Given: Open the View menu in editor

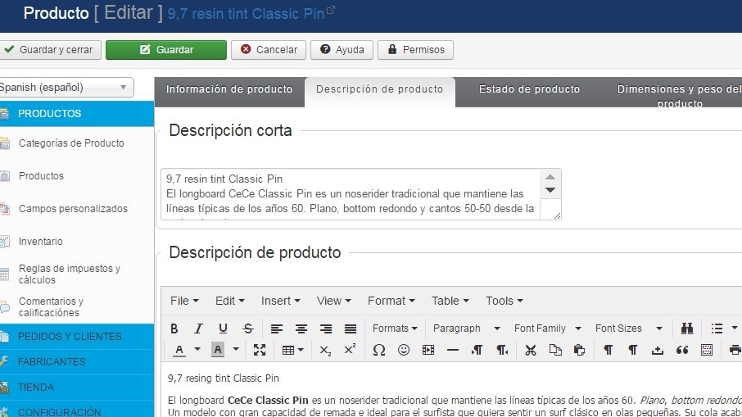Looking at the screenshot, I should [x=333, y=301].
